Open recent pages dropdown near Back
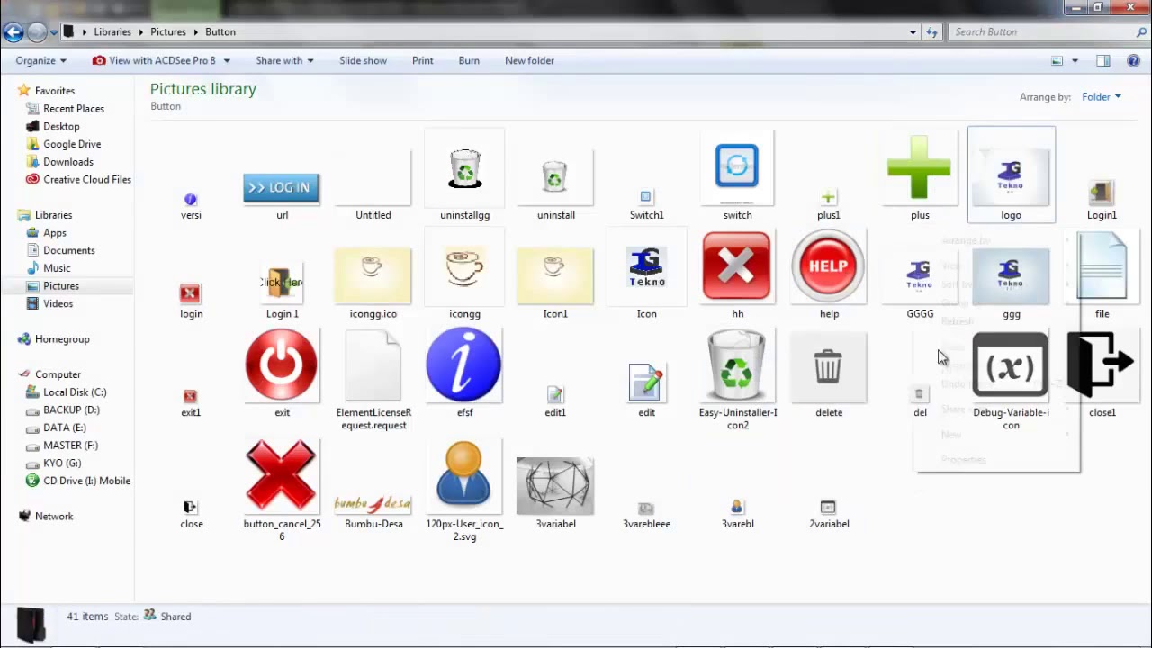Image resolution: width=1152 pixels, height=648 pixels. point(54,32)
